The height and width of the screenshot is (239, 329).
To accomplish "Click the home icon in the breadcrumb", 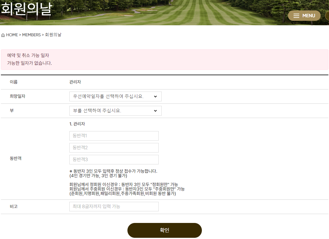I will pyautogui.click(x=3, y=35).
